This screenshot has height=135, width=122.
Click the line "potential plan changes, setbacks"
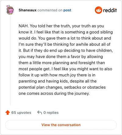[62, 87]
